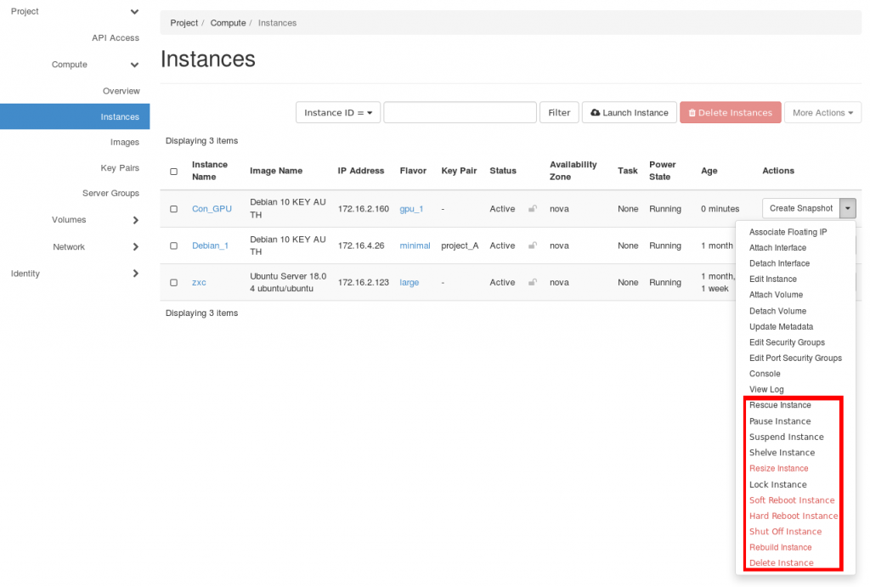Screen dimensions: 870x587
Task: Tick the checkbox for Con_GPU instance
Action: click(x=174, y=209)
